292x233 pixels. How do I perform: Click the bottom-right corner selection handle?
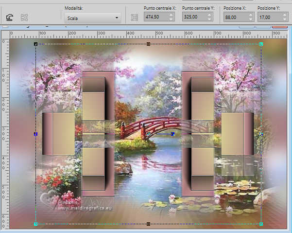[261, 224]
